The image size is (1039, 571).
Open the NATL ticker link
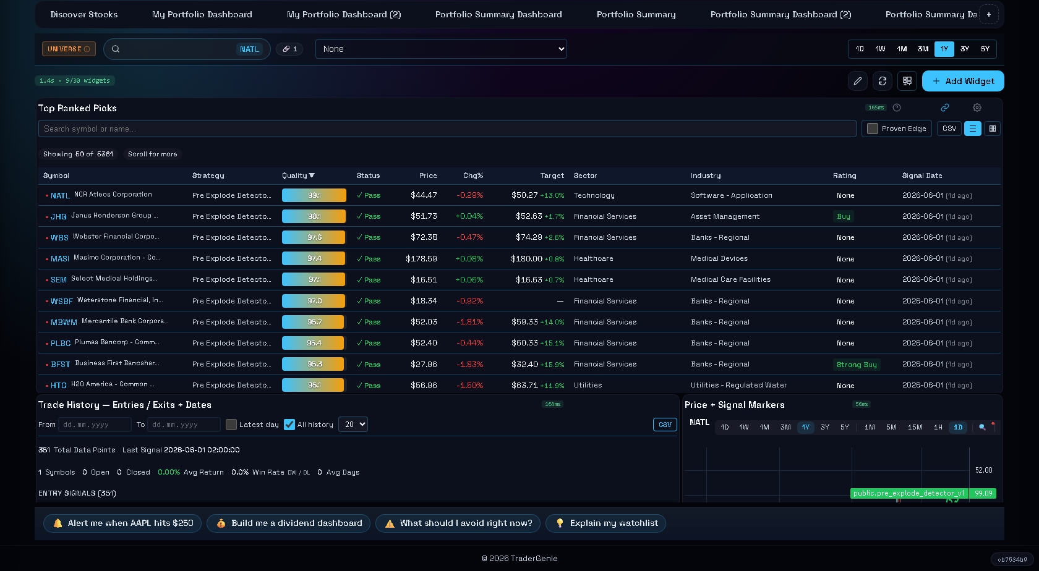pos(60,196)
